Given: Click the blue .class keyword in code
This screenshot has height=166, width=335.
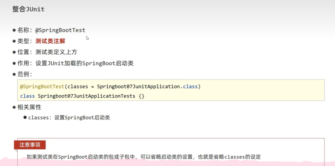Looking at the screenshot, I should click(x=190, y=87).
